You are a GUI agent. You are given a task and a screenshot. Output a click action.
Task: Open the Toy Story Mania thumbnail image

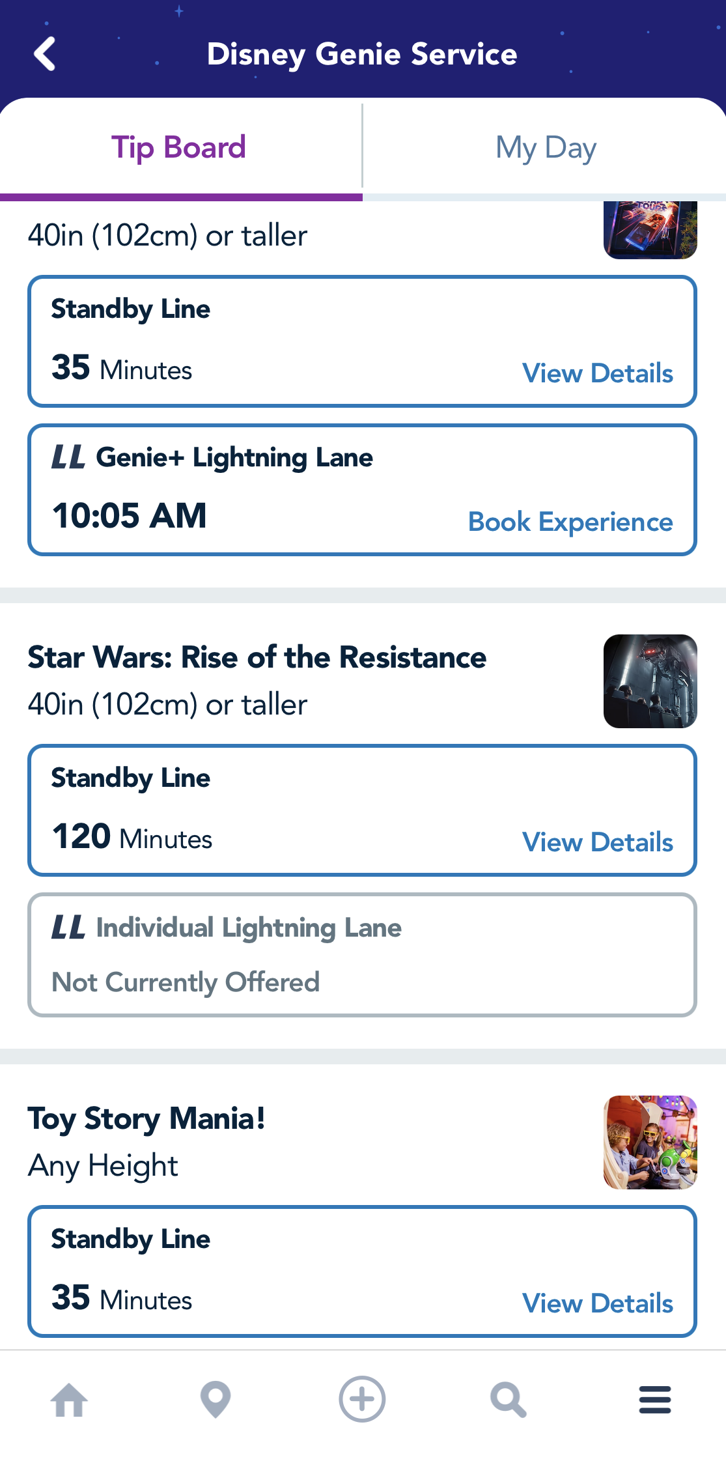(650, 1142)
